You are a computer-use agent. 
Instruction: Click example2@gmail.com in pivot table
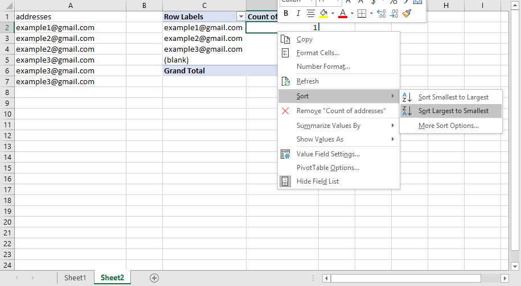(204, 39)
